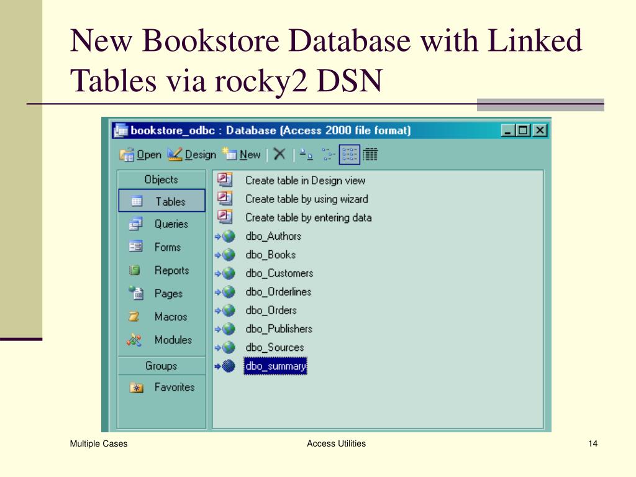
Task: Select the dbo_Publishers linked table
Action: (279, 329)
